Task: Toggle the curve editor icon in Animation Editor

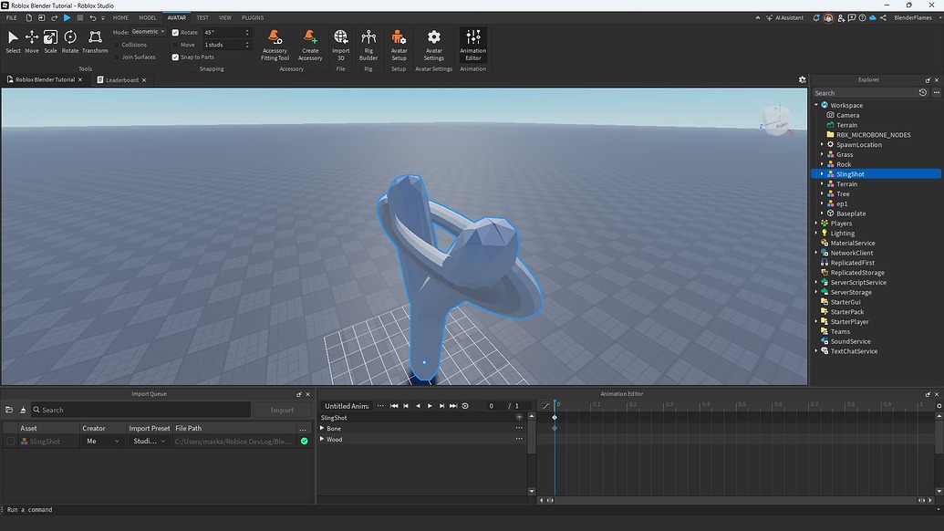Action: pos(545,406)
